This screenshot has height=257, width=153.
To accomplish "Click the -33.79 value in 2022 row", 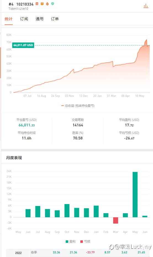I will [x=90, y=252].
